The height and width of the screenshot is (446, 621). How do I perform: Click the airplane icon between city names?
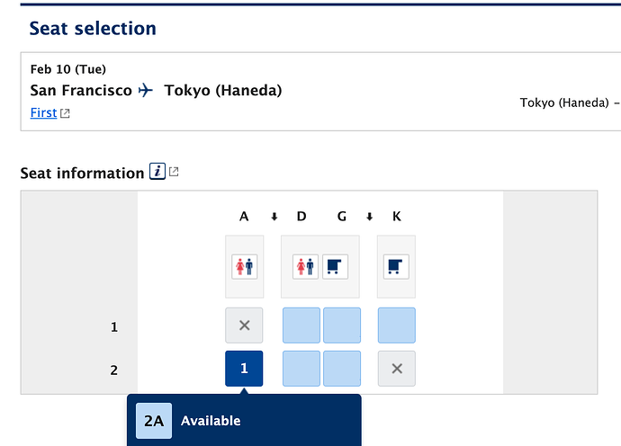tap(145, 90)
